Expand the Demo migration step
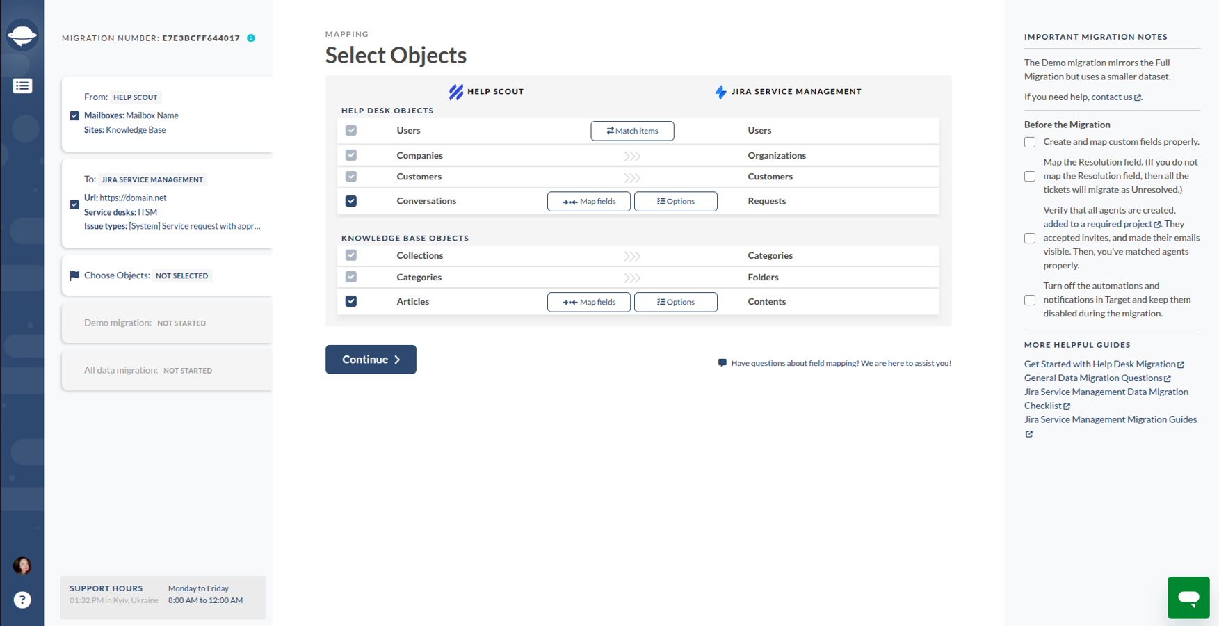This screenshot has height=626, width=1219. (167, 323)
